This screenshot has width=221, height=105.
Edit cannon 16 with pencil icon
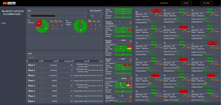point(184,47)
